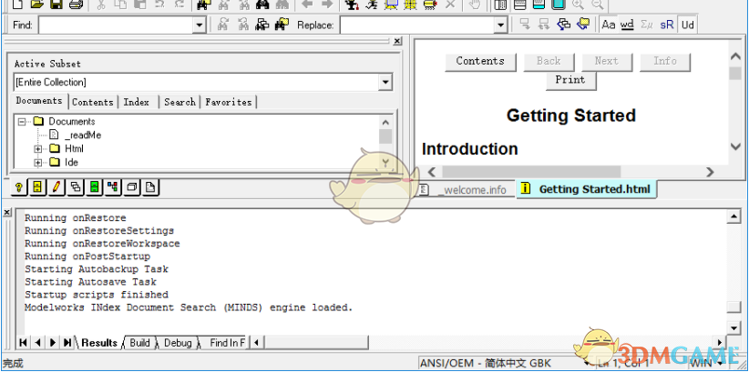Close the left panel with X button
The width and height of the screenshot is (749, 372).
(x=397, y=42)
